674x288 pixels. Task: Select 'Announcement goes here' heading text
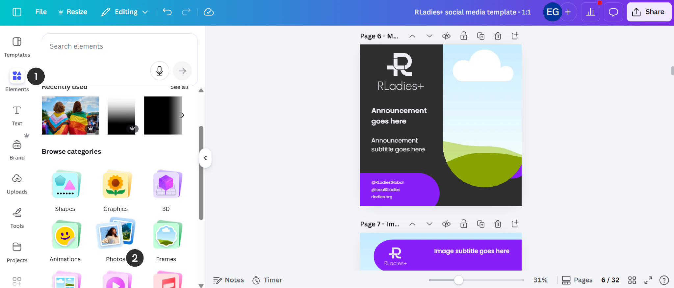(399, 116)
